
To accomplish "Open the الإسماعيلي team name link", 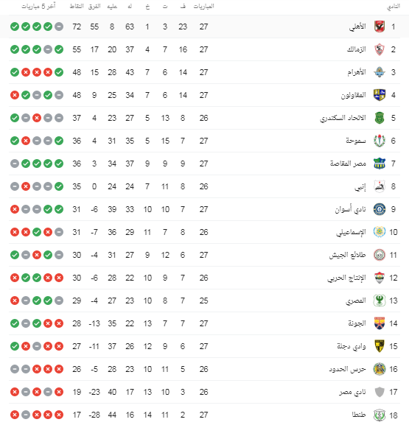I will (351, 232).
